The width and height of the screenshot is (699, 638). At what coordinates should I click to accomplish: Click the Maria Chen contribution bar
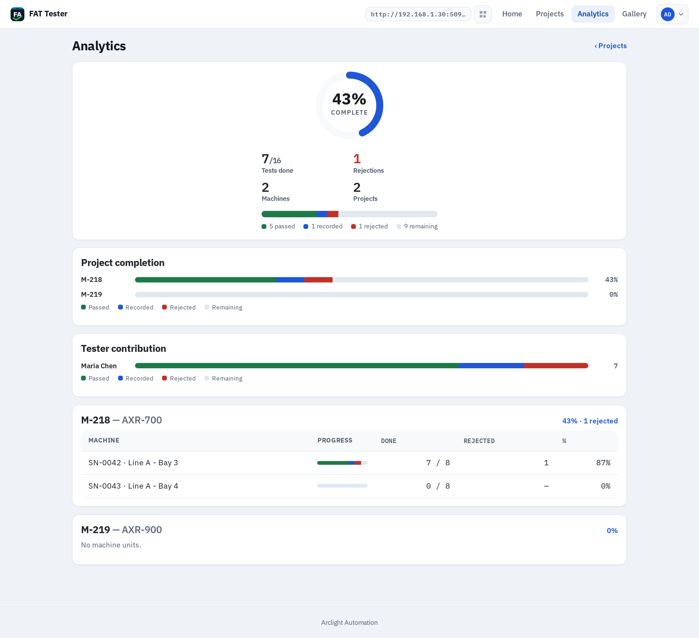[x=361, y=366]
